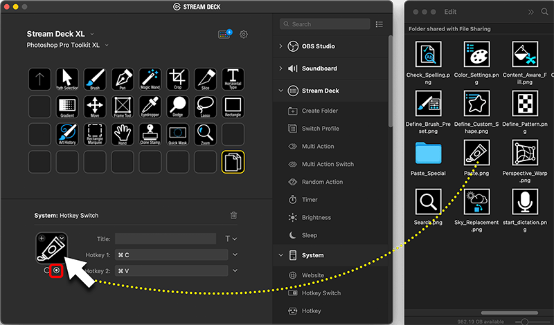
Task: Select the Path Selection key
Action: point(67,79)
